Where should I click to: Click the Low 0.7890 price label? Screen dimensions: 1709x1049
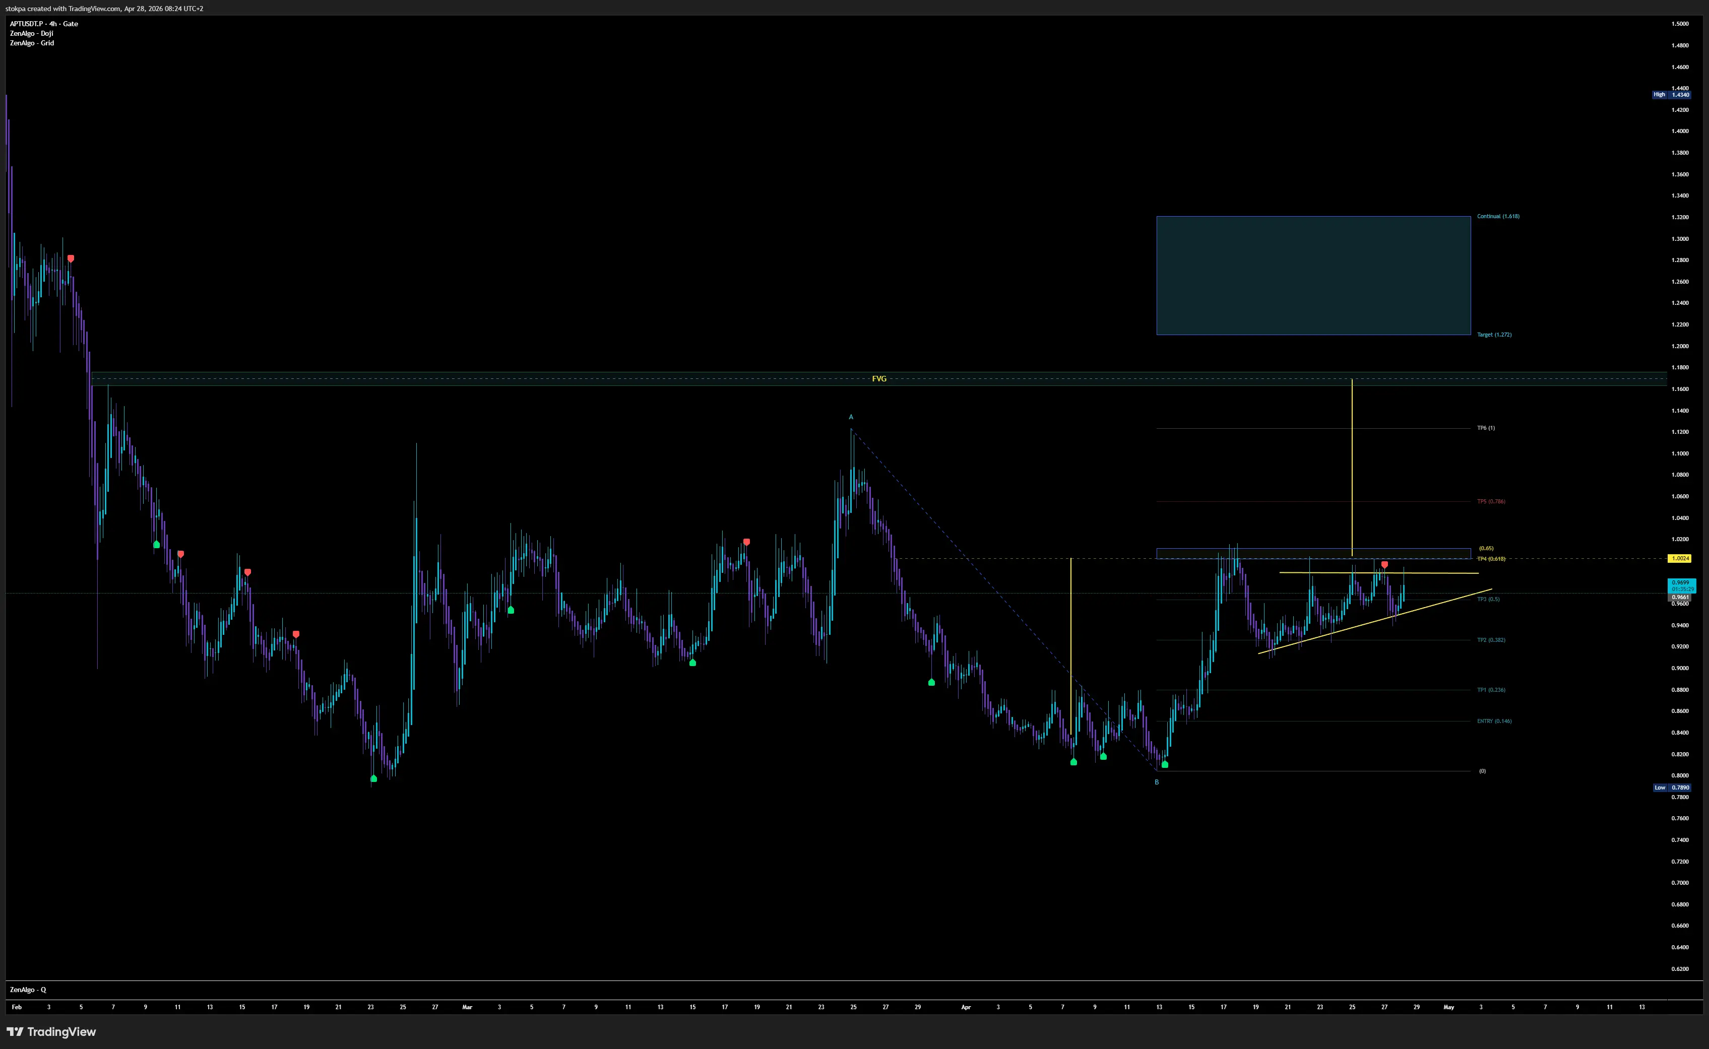(x=1672, y=788)
